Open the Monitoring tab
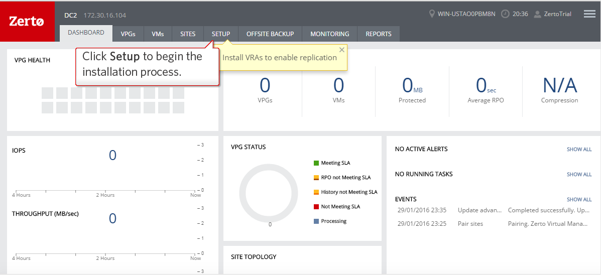The image size is (601, 275). pos(329,34)
